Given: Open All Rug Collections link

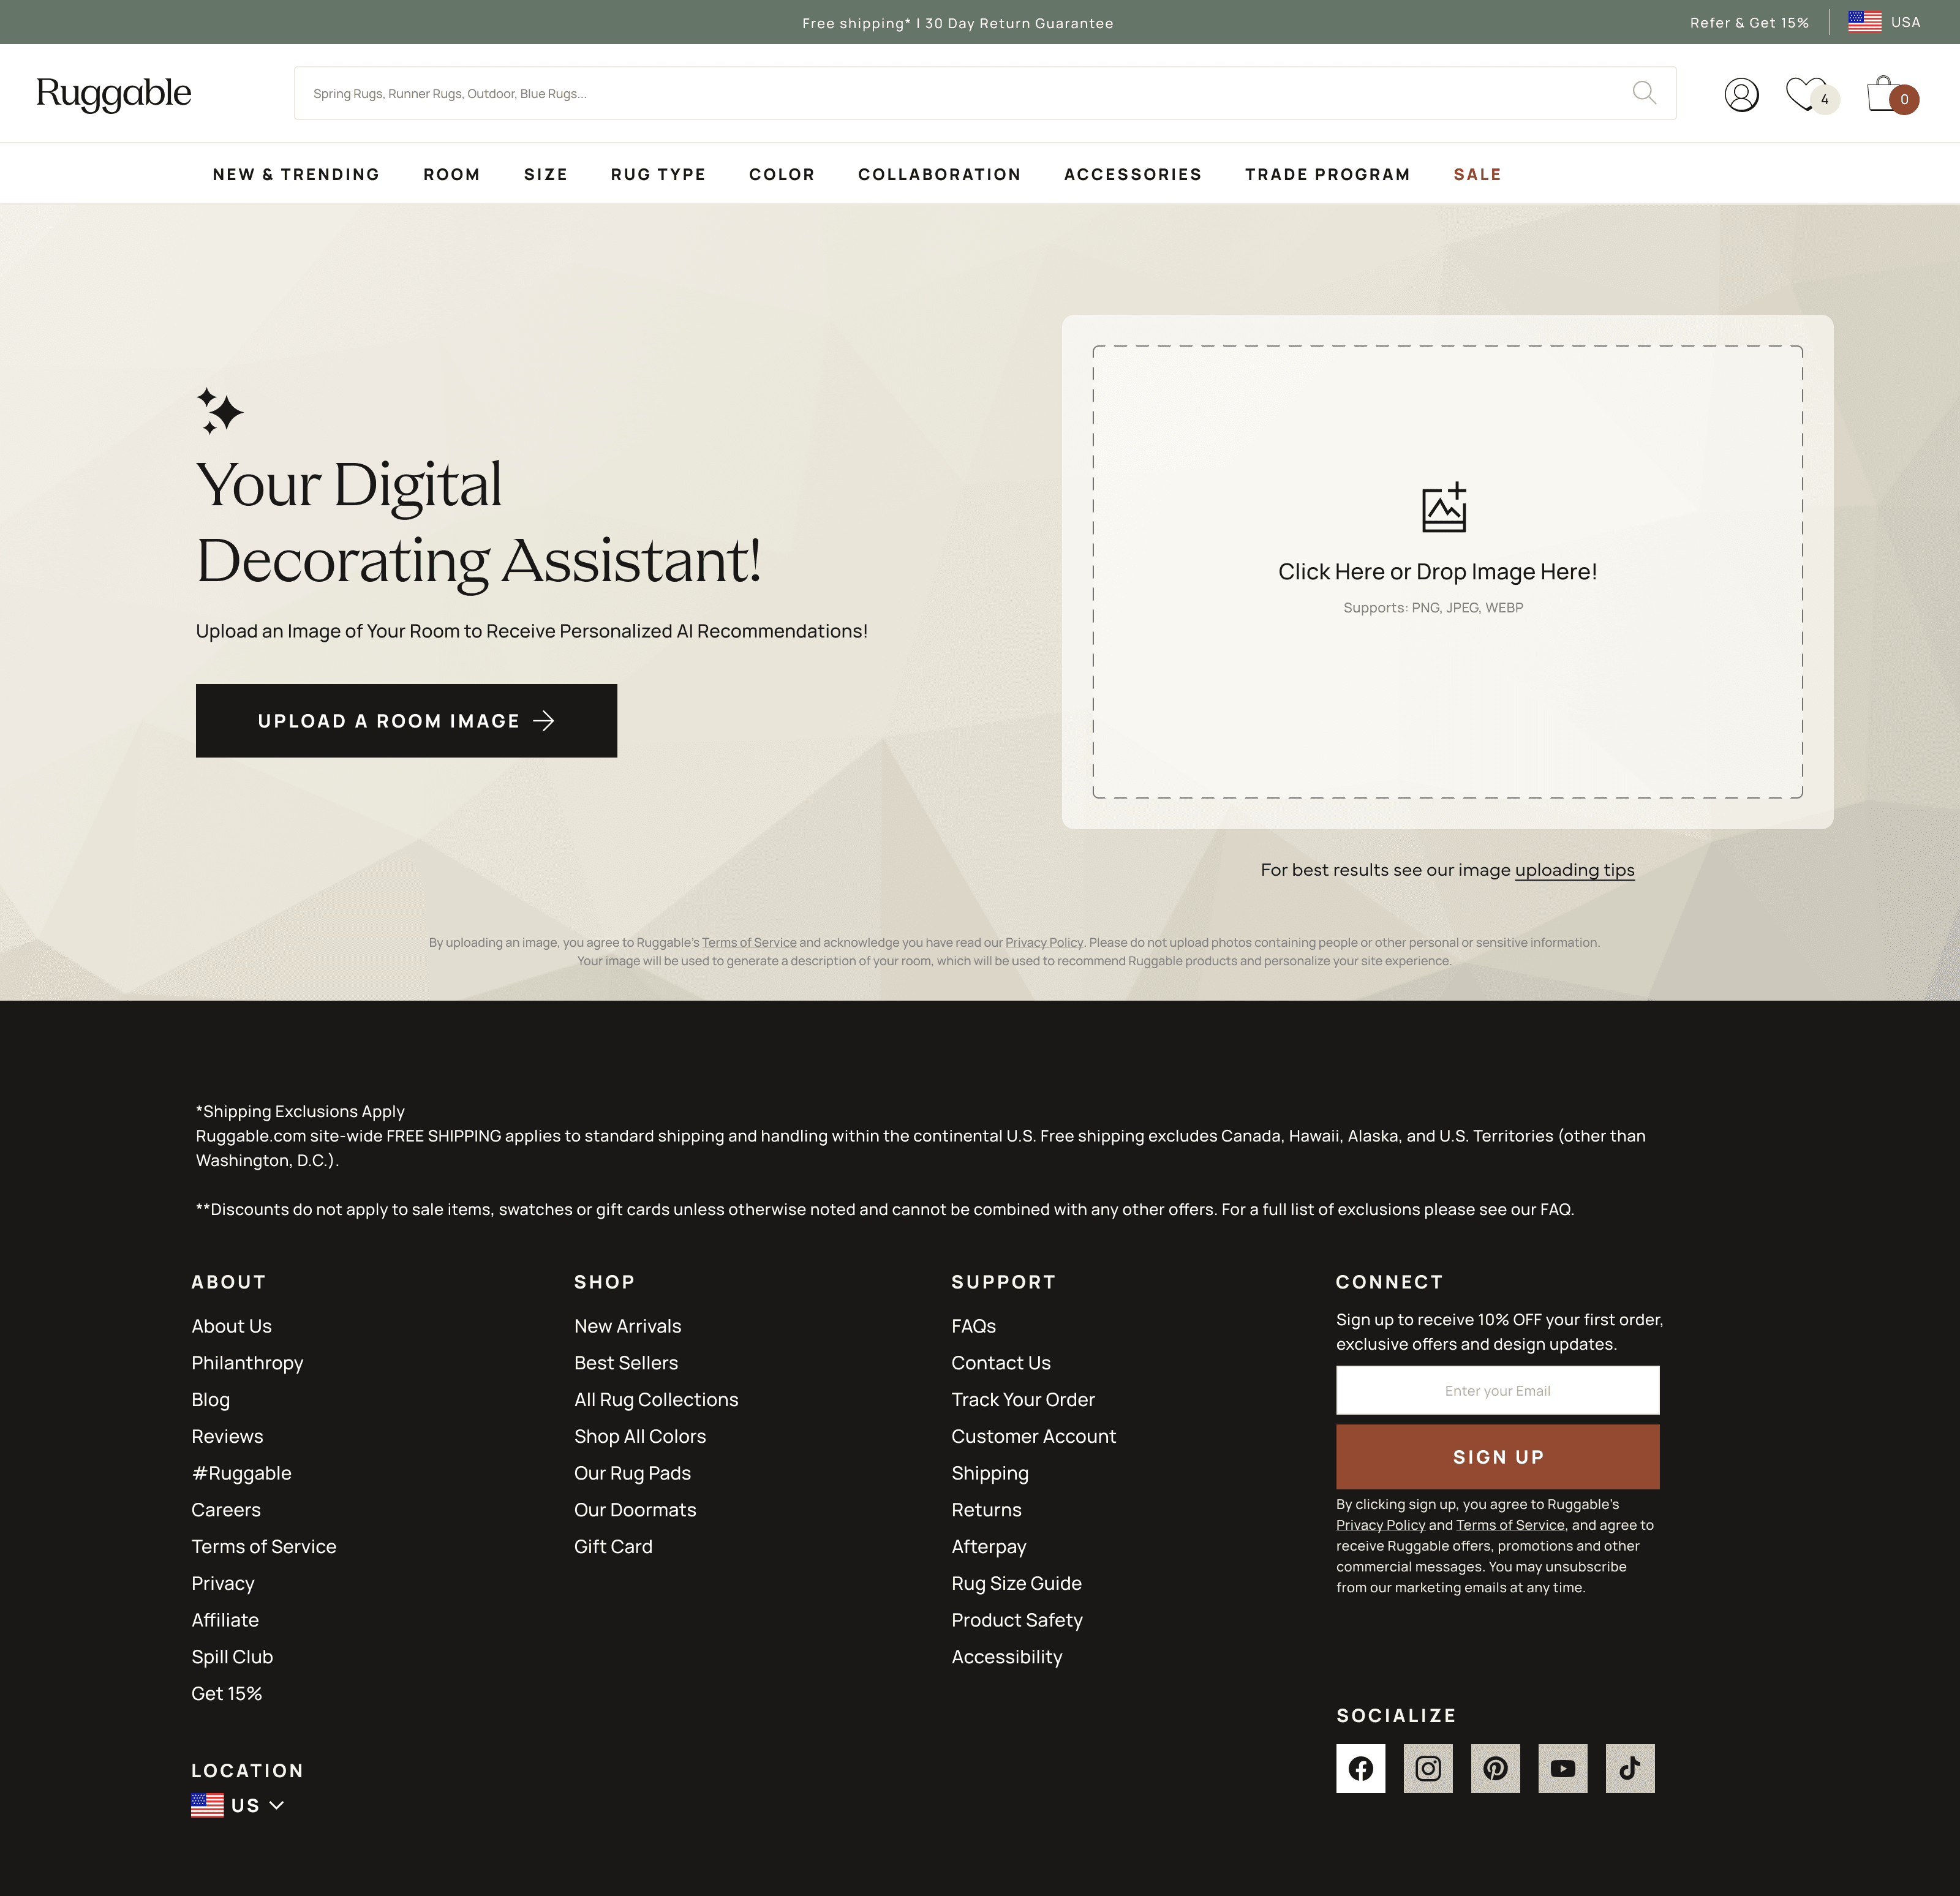Looking at the screenshot, I should pos(656,1399).
